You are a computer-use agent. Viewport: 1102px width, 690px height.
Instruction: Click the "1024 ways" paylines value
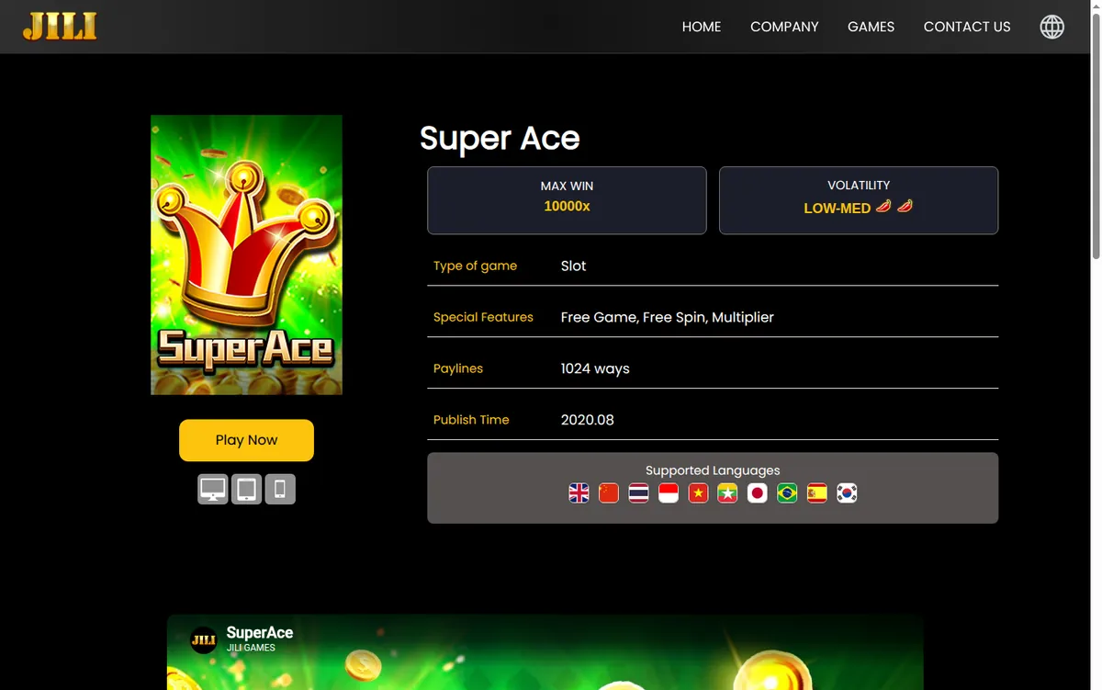pos(595,368)
